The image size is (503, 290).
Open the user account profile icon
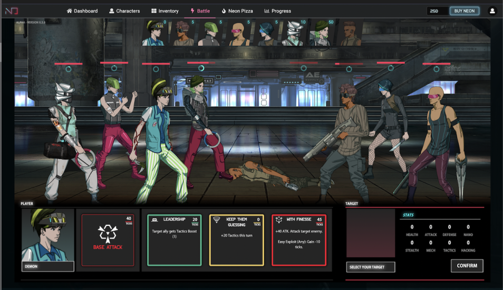point(492,11)
